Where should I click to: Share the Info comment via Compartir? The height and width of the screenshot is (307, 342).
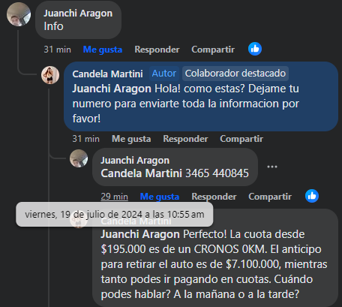[x=213, y=50]
